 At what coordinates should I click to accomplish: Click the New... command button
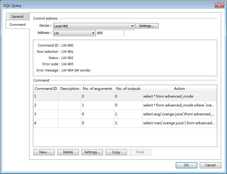44,152
